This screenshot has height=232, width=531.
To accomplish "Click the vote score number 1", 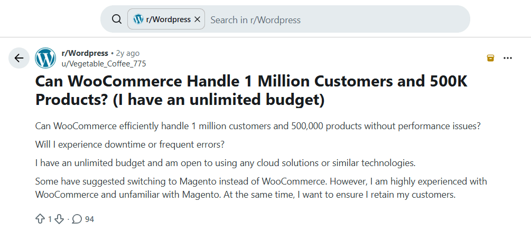I will [50, 219].
